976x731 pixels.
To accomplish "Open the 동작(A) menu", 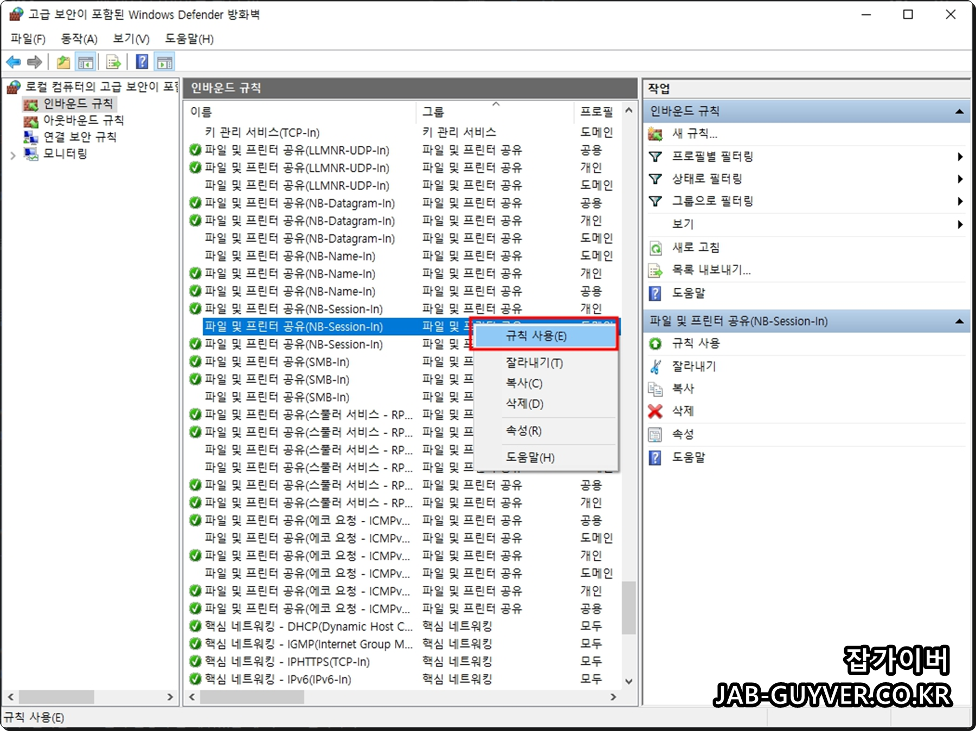I will (x=79, y=39).
